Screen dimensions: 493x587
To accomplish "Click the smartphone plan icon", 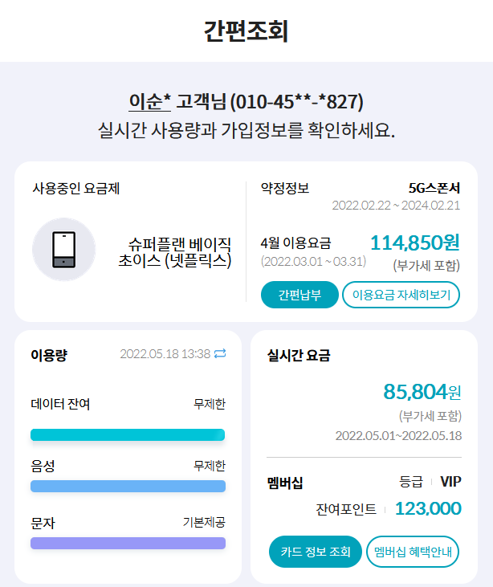I will 63,250.
